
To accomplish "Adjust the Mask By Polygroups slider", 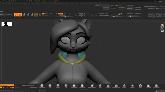I will click(x=30, y=85).
